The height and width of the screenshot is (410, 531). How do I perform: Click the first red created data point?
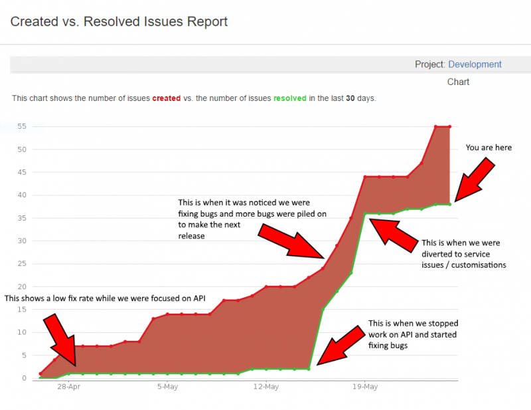41,374
